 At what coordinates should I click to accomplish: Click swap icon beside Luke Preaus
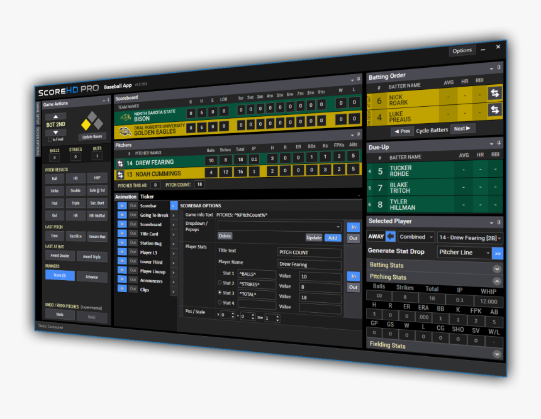495,110
